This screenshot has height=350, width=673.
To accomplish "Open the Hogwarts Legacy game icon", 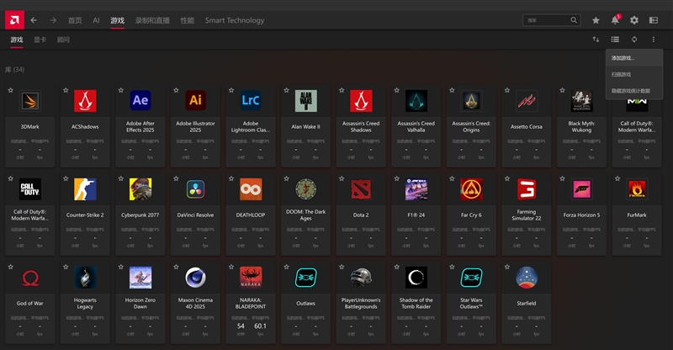I will tap(85, 278).
